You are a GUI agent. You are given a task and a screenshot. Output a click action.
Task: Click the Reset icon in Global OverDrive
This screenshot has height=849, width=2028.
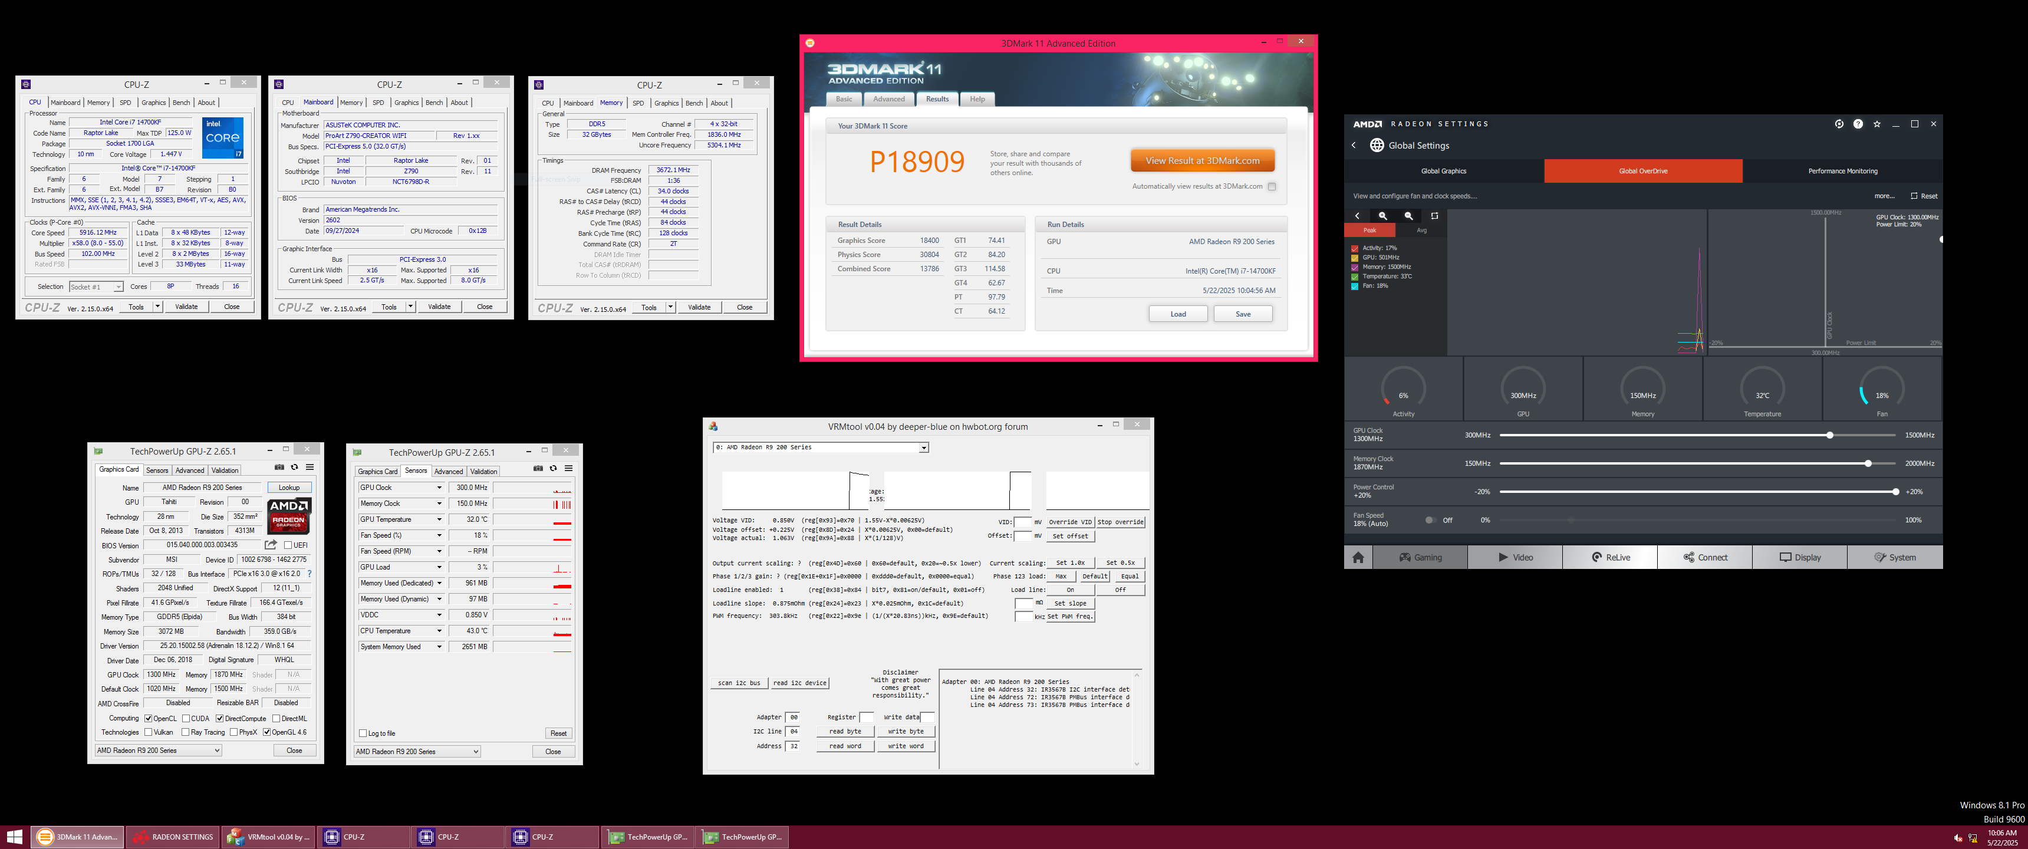coord(1915,196)
